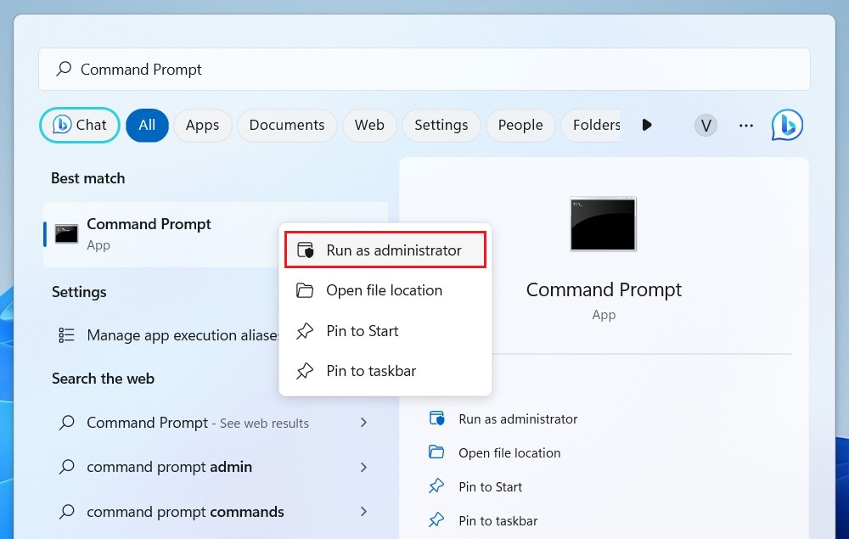Viewport: 849px width, 539px height.
Task: Click the pin icon in right panel Pin to Start
Action: (x=436, y=486)
